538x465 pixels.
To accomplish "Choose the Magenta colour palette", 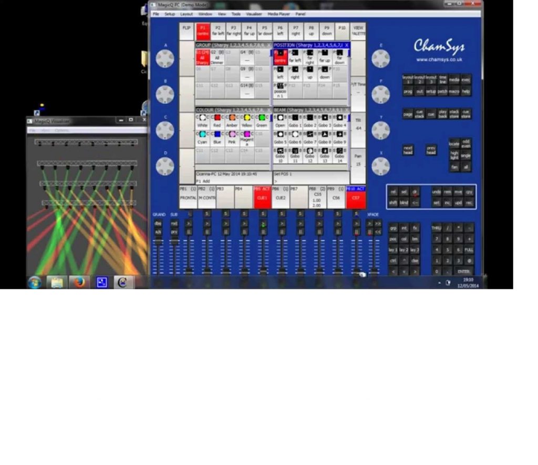I will [247, 138].
